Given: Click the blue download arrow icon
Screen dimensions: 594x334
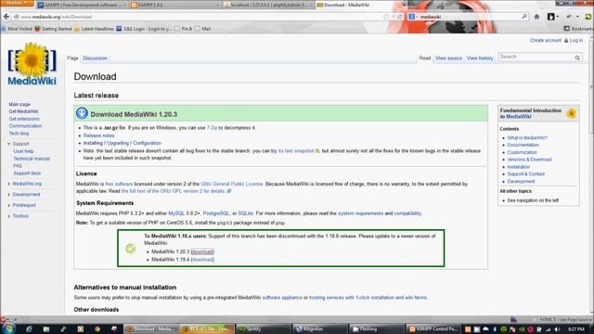Looking at the screenshot, I should click(x=82, y=113).
